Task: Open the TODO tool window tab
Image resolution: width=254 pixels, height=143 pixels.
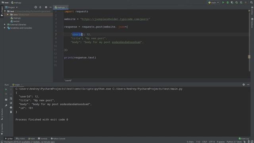Action: 20,139
